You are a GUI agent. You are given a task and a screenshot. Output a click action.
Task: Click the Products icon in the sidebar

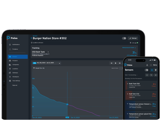(x=10, y=61)
